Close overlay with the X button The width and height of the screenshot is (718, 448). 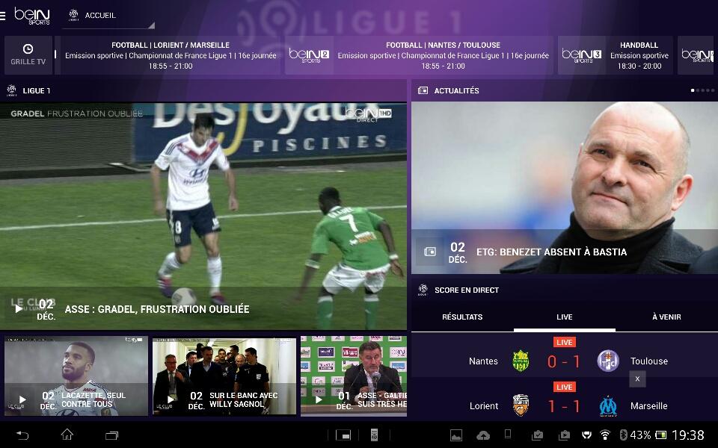[x=637, y=379]
